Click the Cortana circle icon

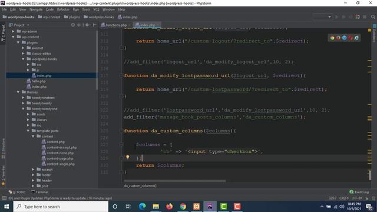115,207
